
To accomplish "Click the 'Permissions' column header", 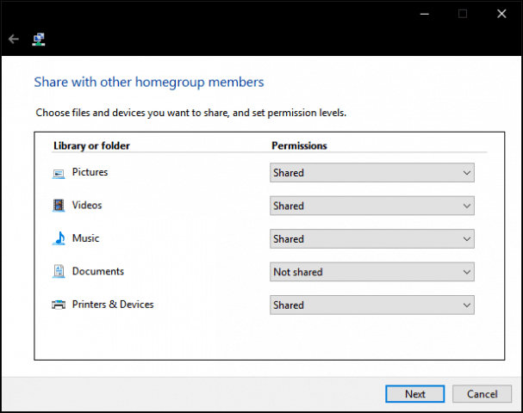I will tap(299, 146).
